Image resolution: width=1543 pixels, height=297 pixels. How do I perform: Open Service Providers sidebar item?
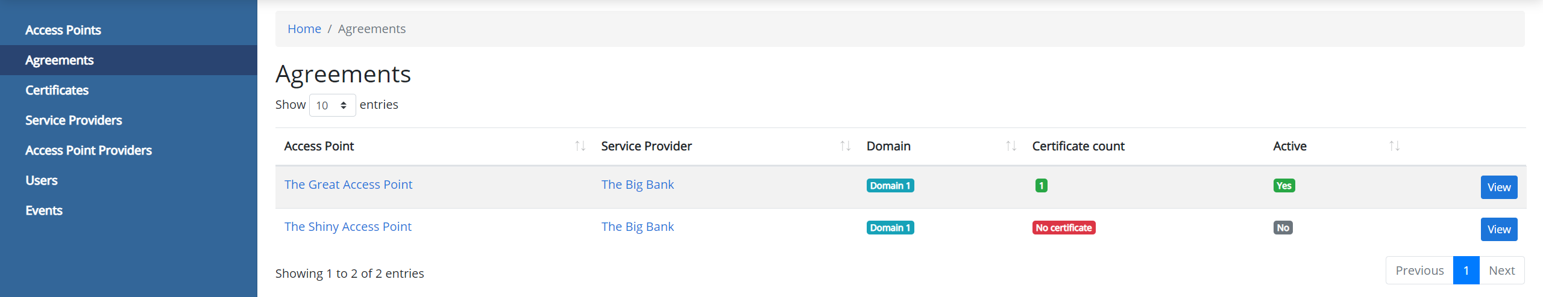coord(74,120)
